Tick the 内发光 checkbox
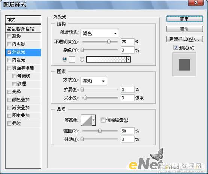 9,60
